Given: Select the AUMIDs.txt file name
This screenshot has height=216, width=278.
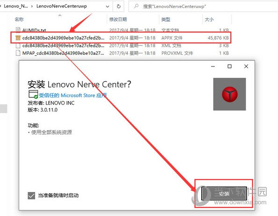Looking at the screenshot, I should pos(34,30).
